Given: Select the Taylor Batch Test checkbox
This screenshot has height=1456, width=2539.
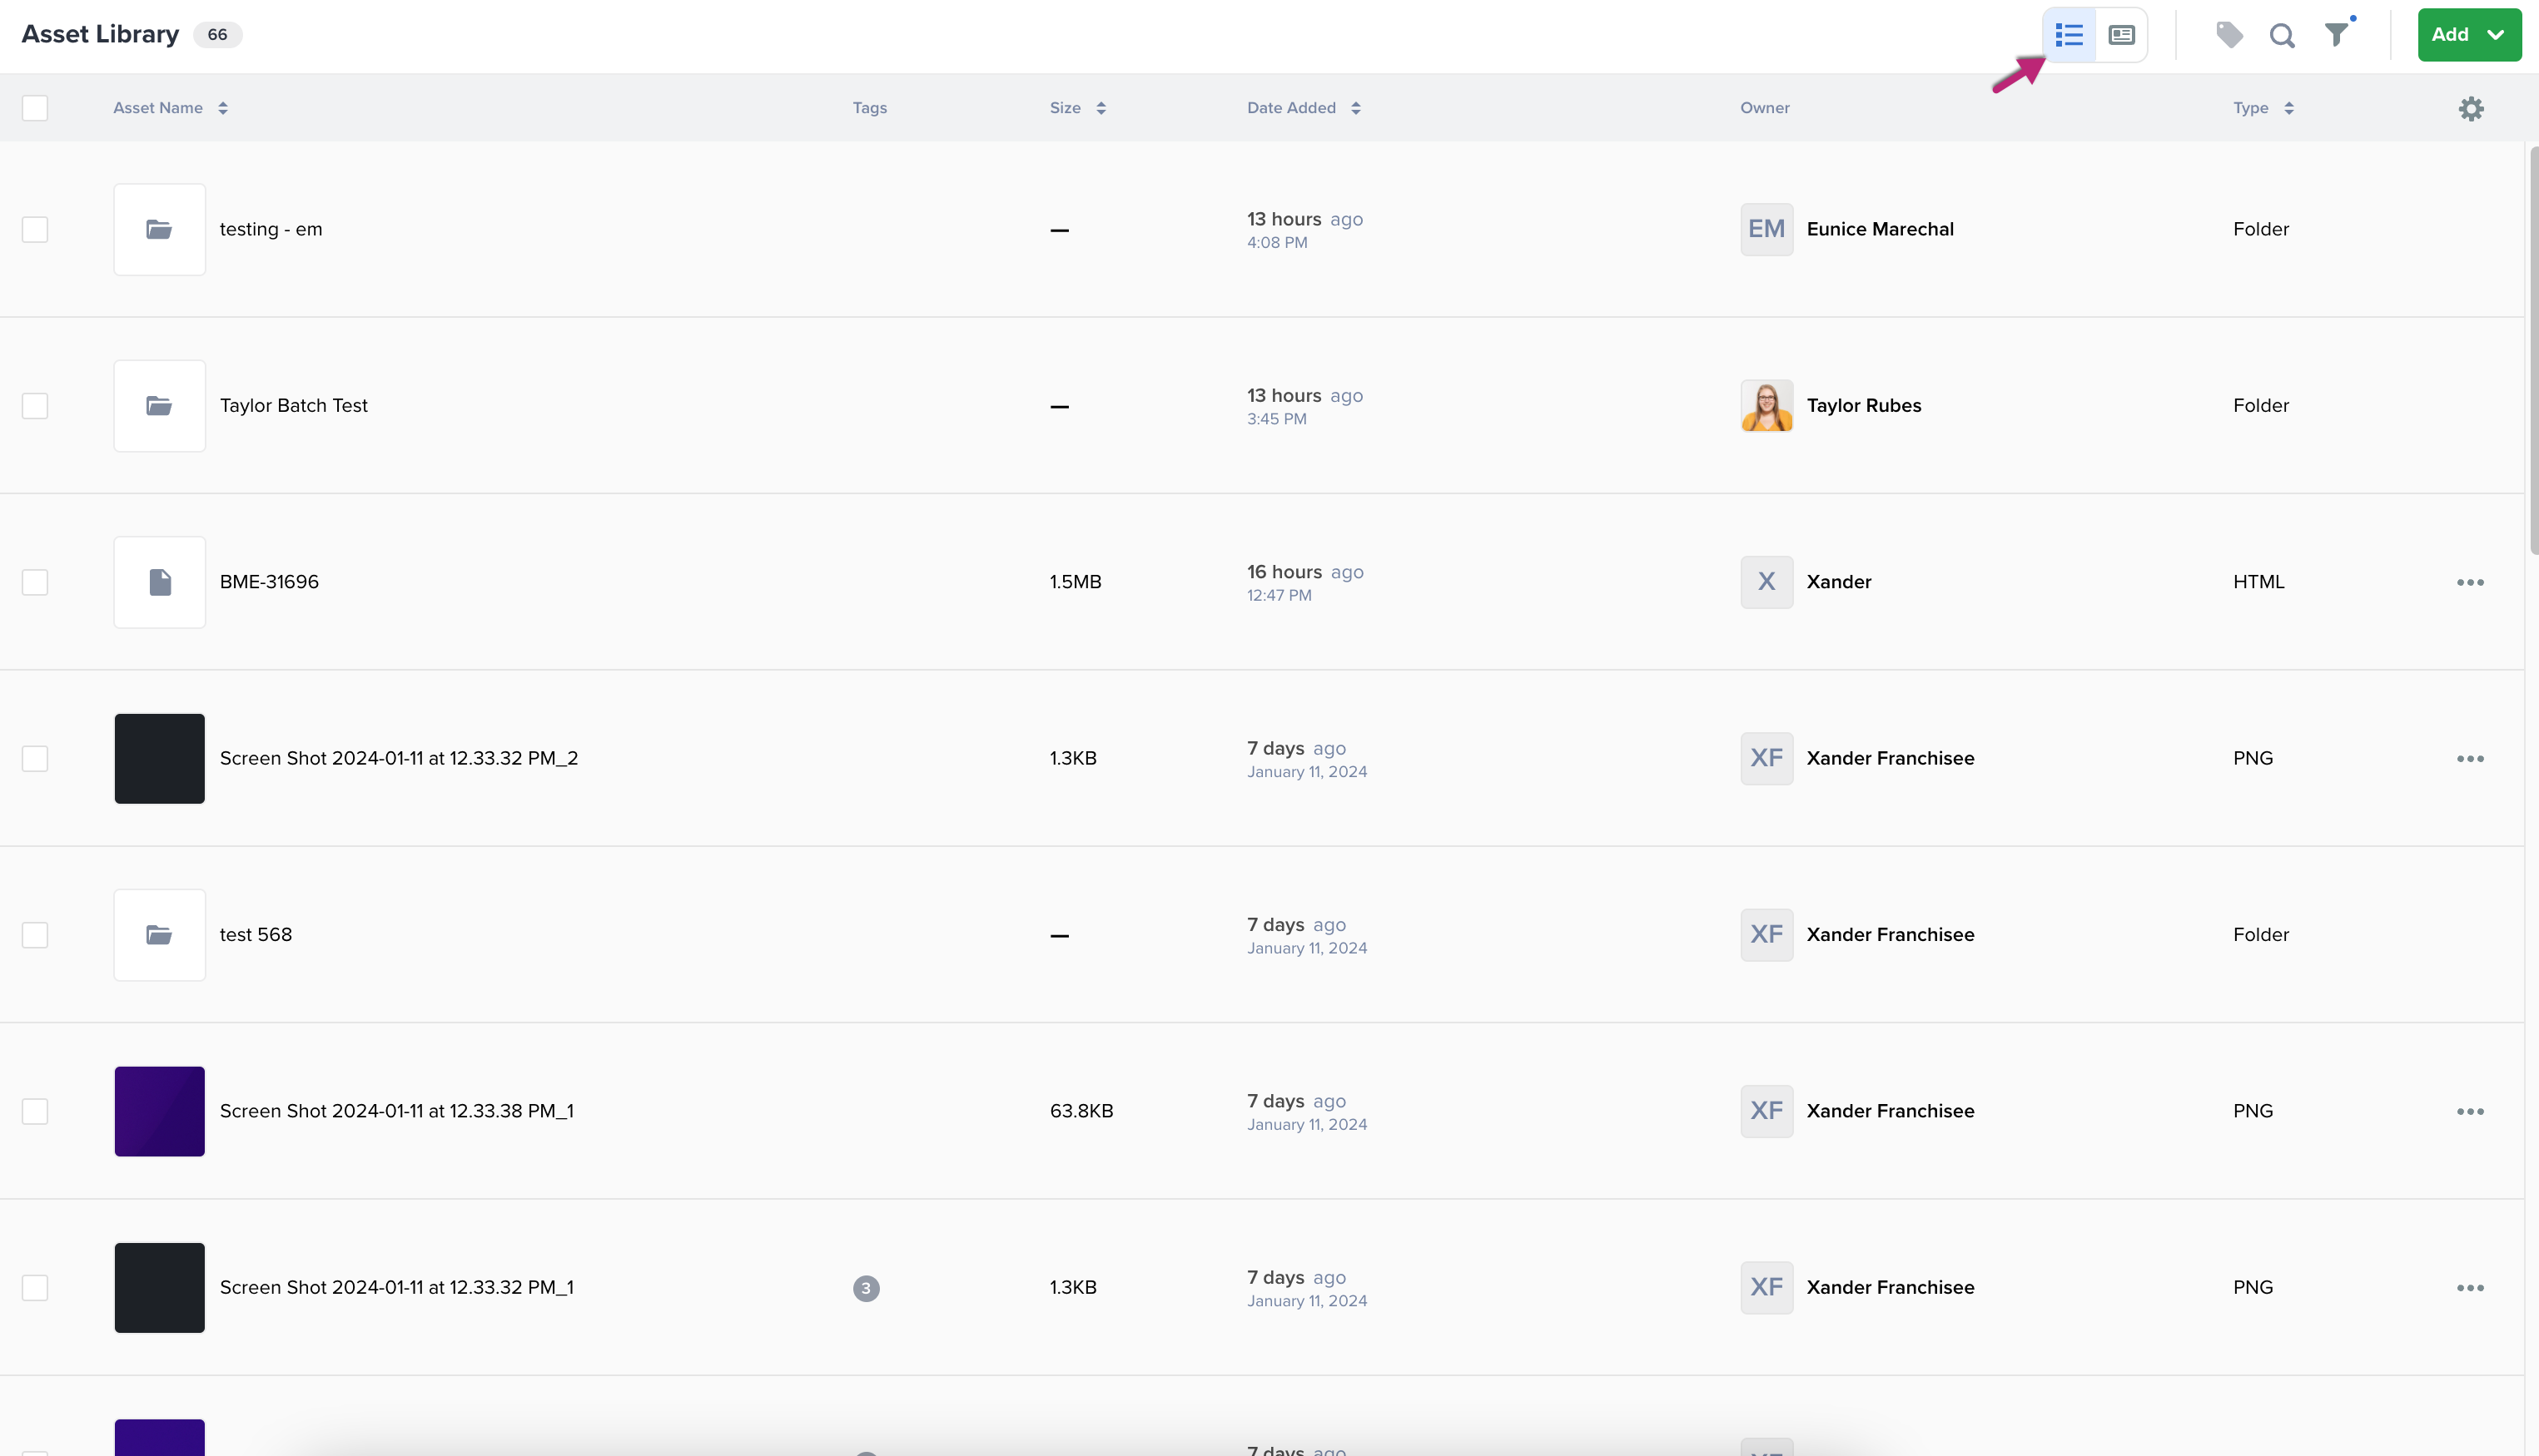Looking at the screenshot, I should tap(35, 406).
